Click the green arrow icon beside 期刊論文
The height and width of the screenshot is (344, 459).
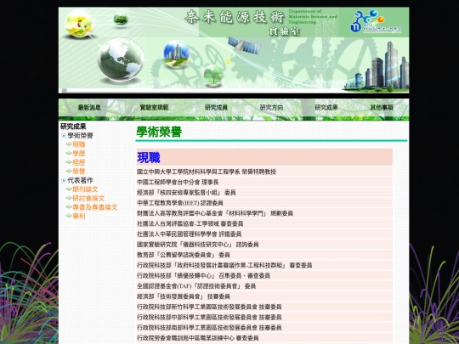(x=69, y=189)
